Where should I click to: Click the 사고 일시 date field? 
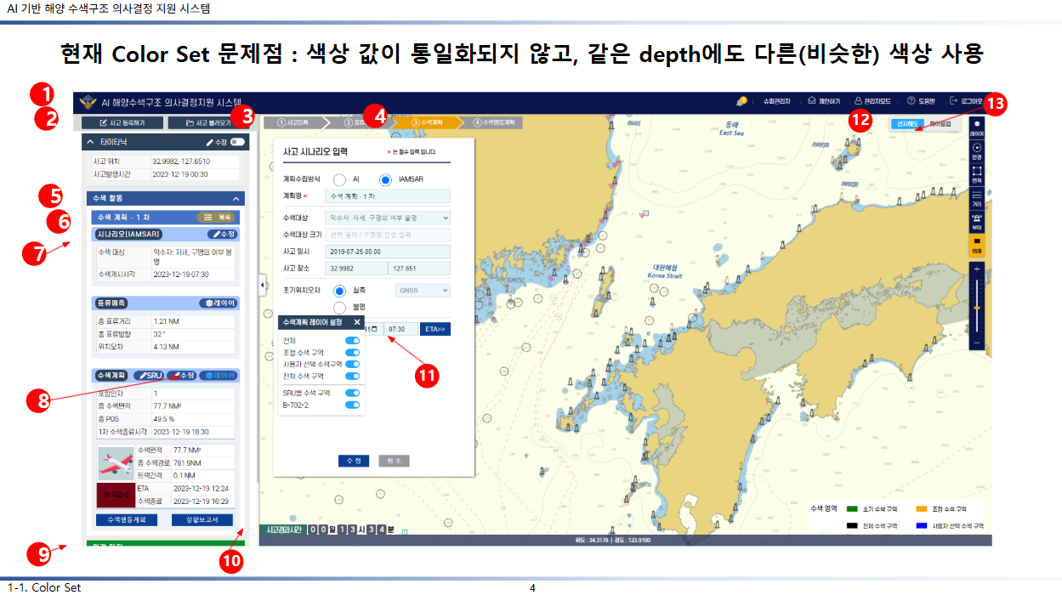[x=388, y=252]
